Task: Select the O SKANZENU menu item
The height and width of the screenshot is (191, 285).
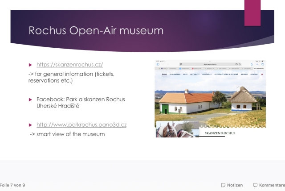Action: [x=175, y=75]
